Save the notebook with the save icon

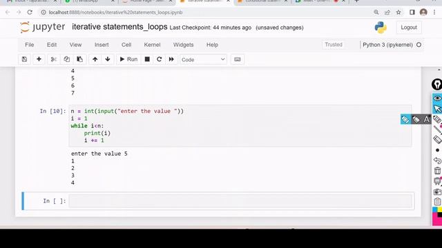(25, 59)
